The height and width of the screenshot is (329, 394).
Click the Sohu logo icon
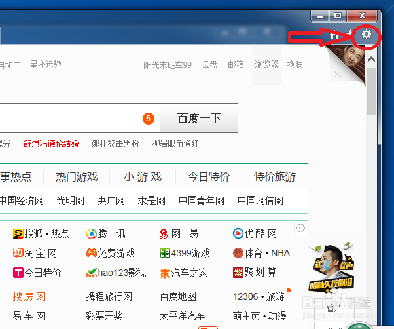[x=18, y=234]
